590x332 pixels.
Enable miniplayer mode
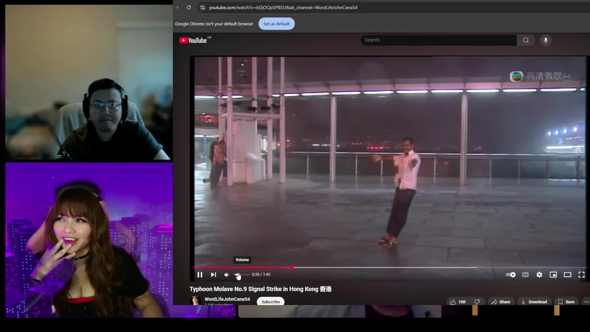[553, 275]
